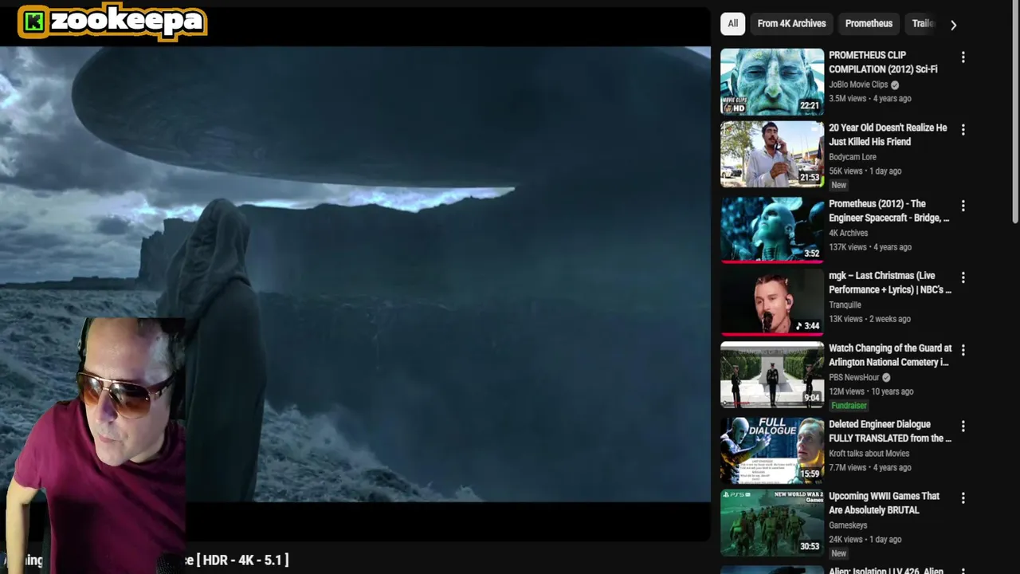Screen dimensions: 1020x574
Task: Visit Kroft talks about Movies channel
Action: point(869,453)
